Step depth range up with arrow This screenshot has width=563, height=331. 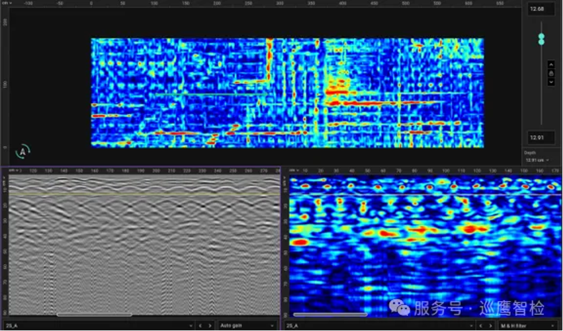(x=551, y=64)
